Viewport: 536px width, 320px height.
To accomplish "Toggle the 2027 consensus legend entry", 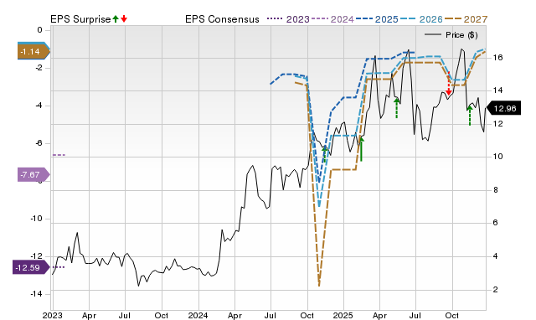I will pos(466,19).
